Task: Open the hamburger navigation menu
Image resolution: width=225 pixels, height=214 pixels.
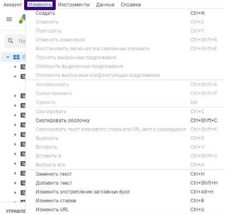Action: 9,19
